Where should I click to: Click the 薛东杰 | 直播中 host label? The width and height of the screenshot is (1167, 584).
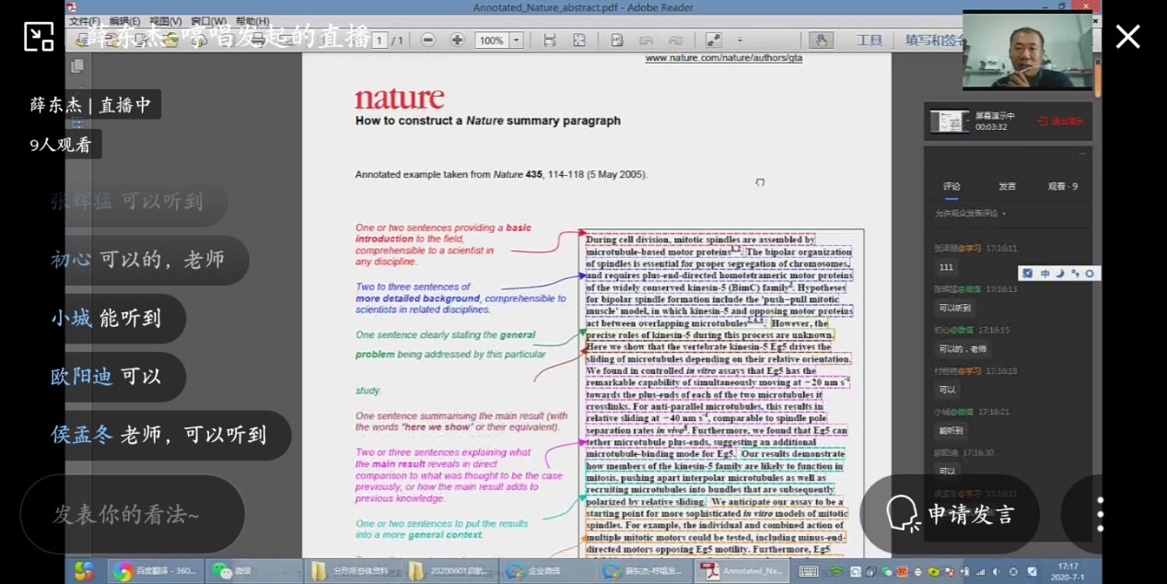pos(91,105)
